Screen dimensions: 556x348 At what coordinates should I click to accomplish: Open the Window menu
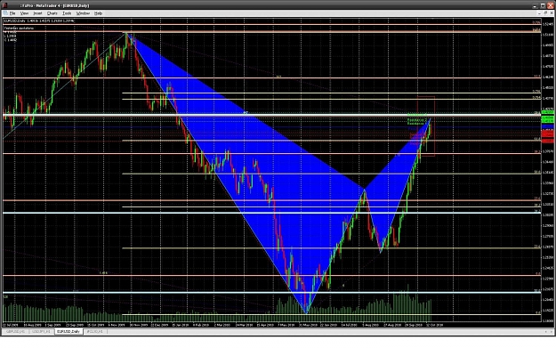click(x=83, y=13)
